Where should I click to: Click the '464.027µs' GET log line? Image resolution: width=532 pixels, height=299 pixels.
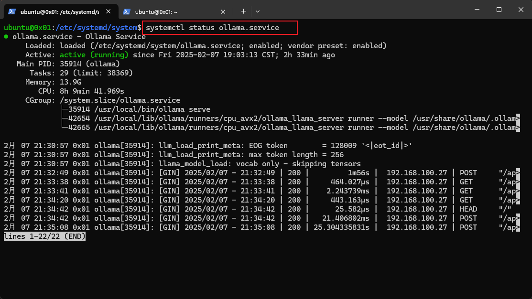[x=261, y=182]
